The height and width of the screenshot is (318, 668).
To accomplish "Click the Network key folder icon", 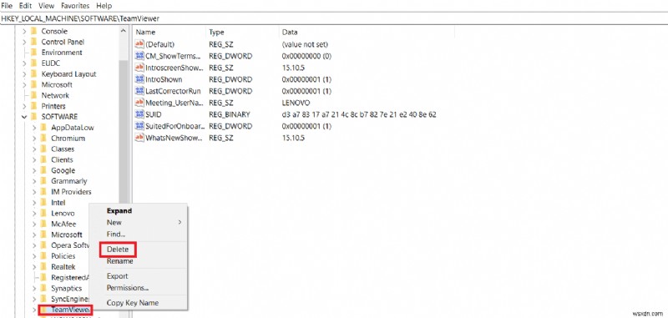I will coord(33,95).
